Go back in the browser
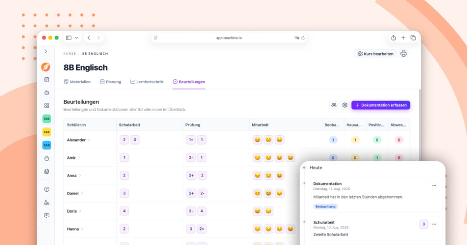The height and width of the screenshot is (245, 467). (x=89, y=38)
